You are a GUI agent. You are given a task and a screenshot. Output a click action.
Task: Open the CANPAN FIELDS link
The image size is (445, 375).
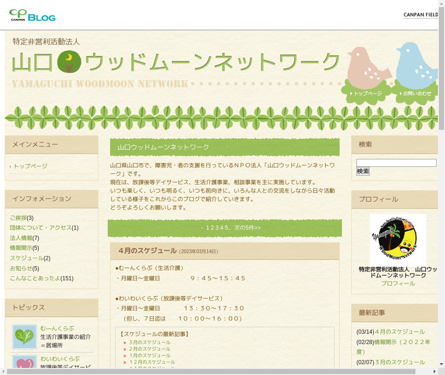pyautogui.click(x=421, y=15)
